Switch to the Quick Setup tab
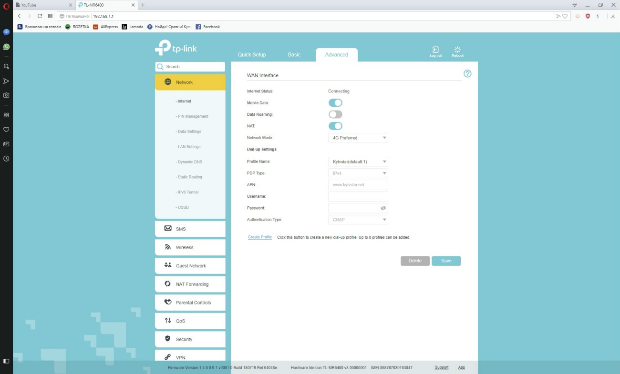The height and width of the screenshot is (374, 620). pos(252,55)
